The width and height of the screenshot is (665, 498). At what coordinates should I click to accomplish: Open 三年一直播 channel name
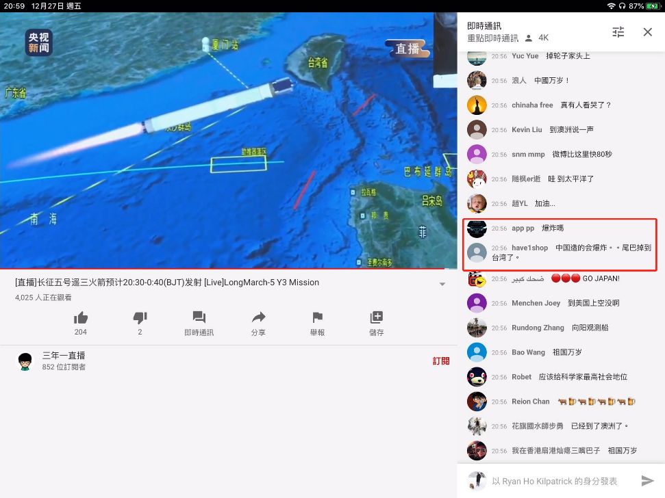tap(64, 355)
